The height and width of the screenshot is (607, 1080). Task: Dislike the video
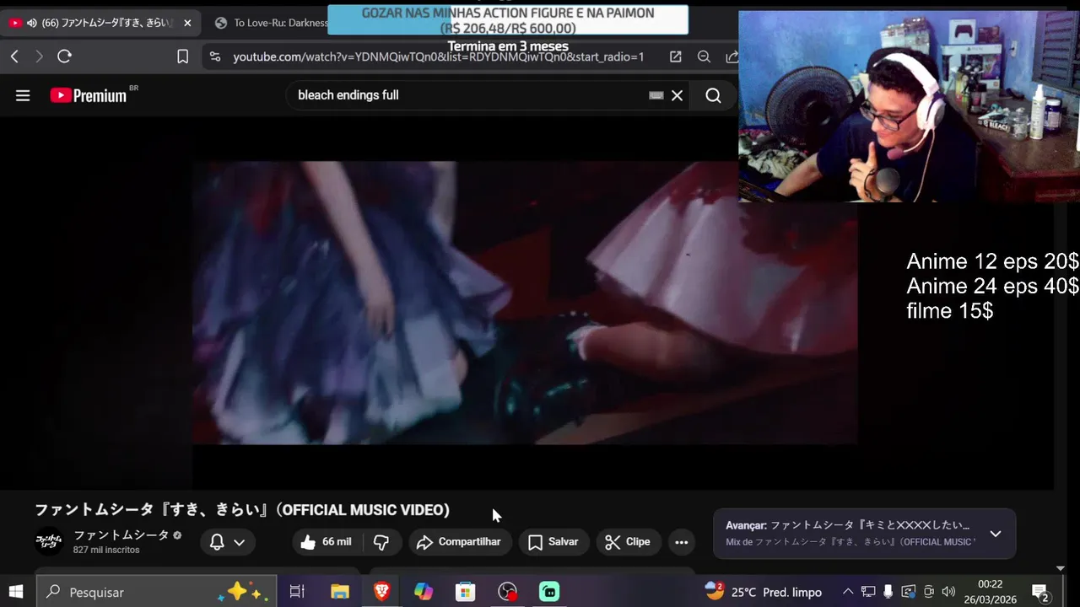point(381,542)
